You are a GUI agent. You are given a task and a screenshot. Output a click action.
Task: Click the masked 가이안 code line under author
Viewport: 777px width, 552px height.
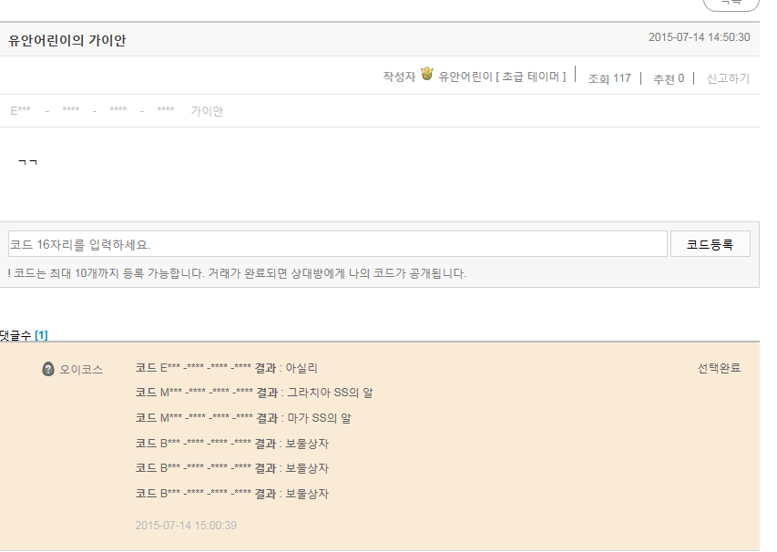(x=116, y=111)
